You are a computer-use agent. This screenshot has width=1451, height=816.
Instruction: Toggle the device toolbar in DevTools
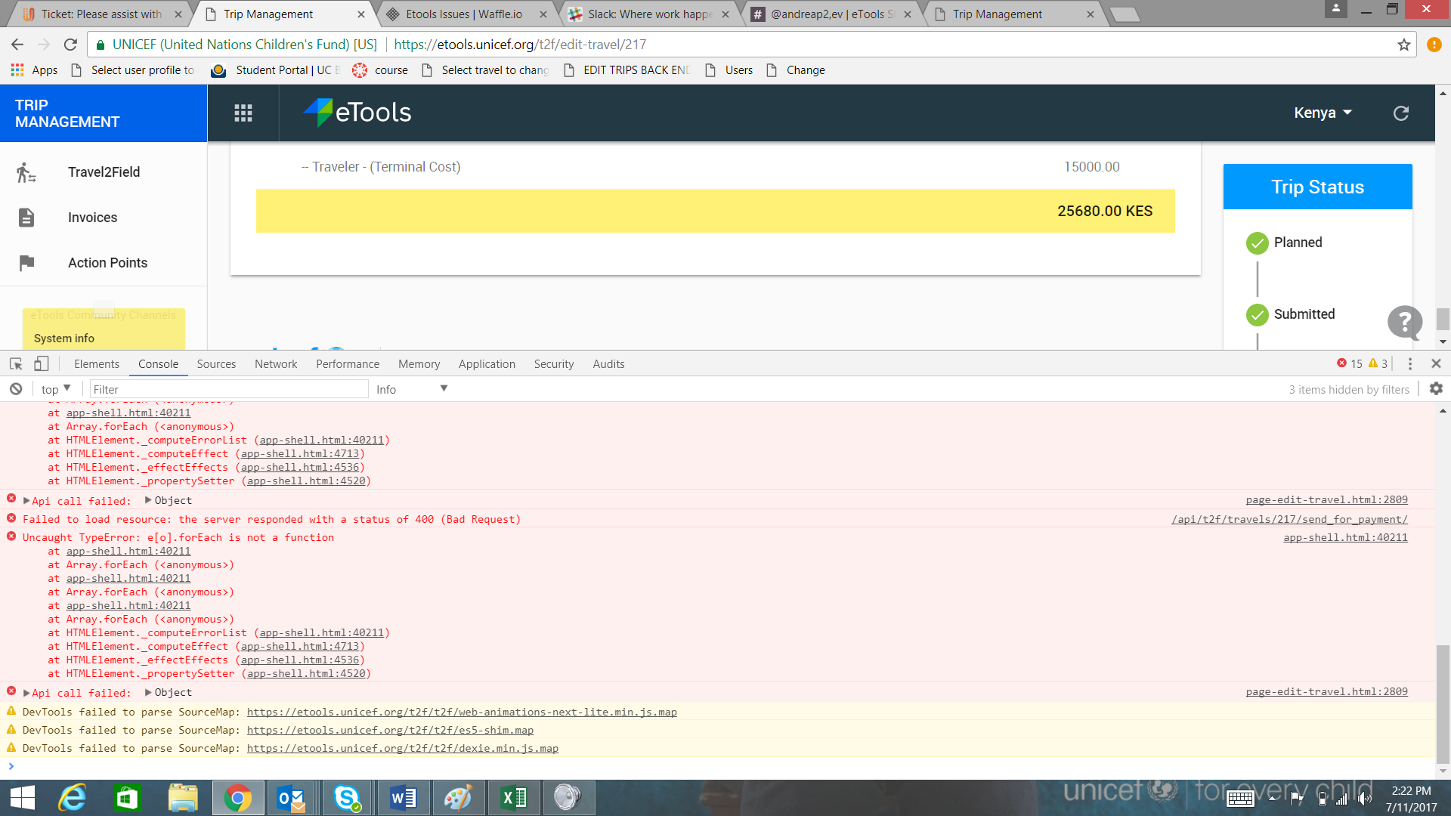[42, 363]
